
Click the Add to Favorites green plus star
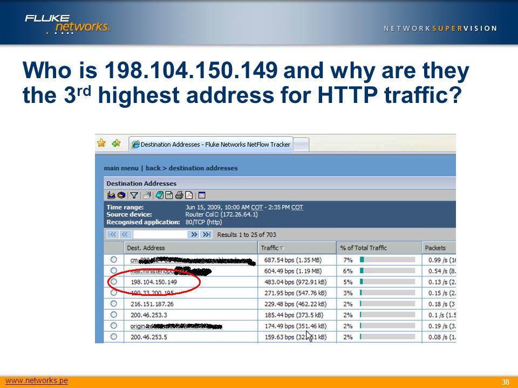pyautogui.click(x=117, y=143)
